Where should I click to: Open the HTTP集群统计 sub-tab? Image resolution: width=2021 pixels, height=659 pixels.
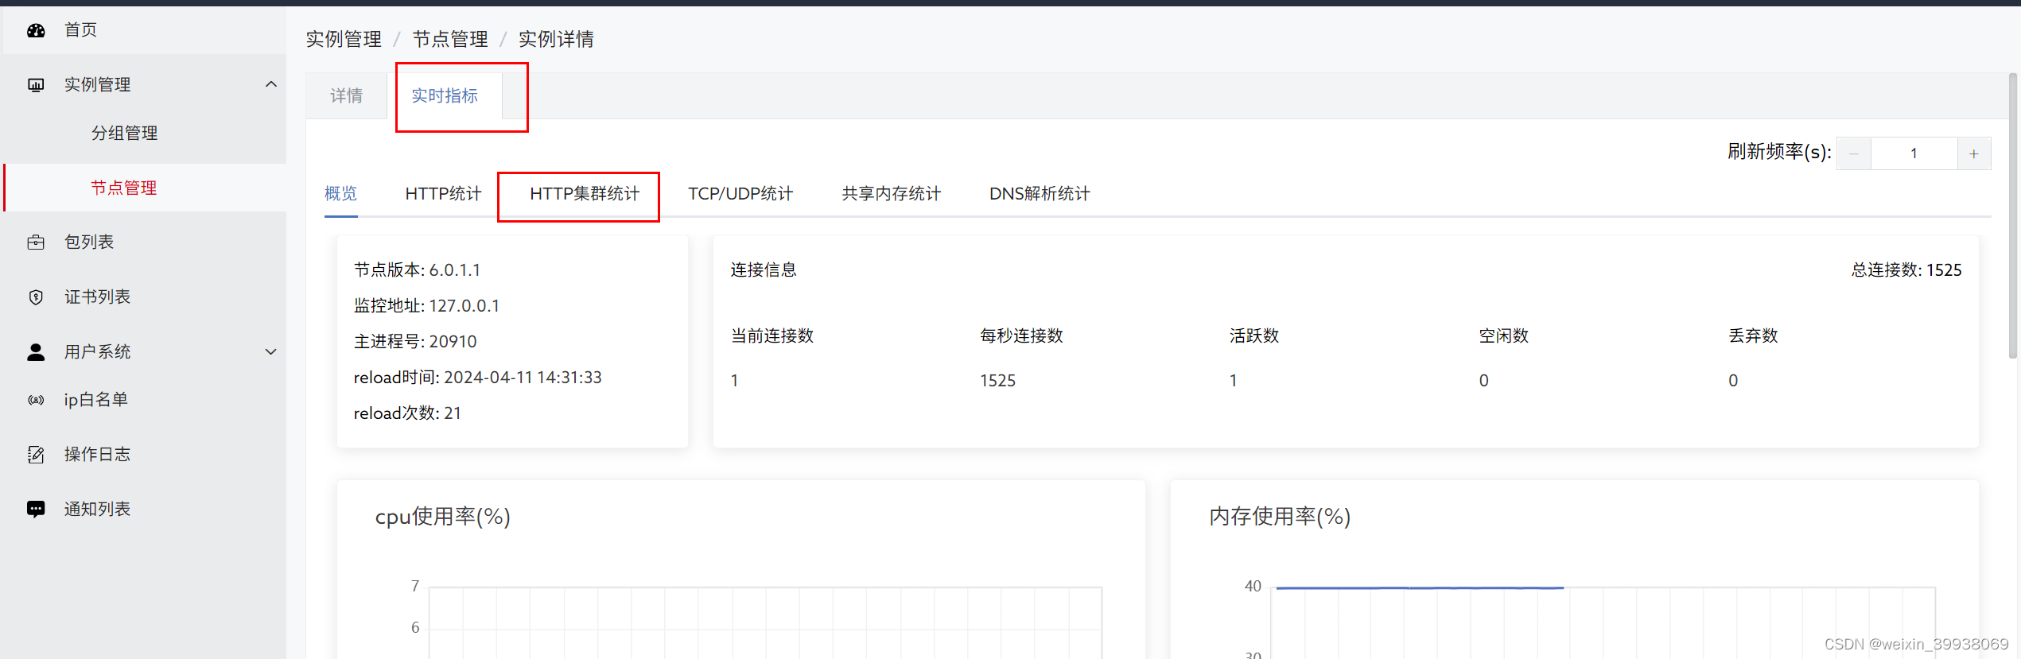click(585, 194)
